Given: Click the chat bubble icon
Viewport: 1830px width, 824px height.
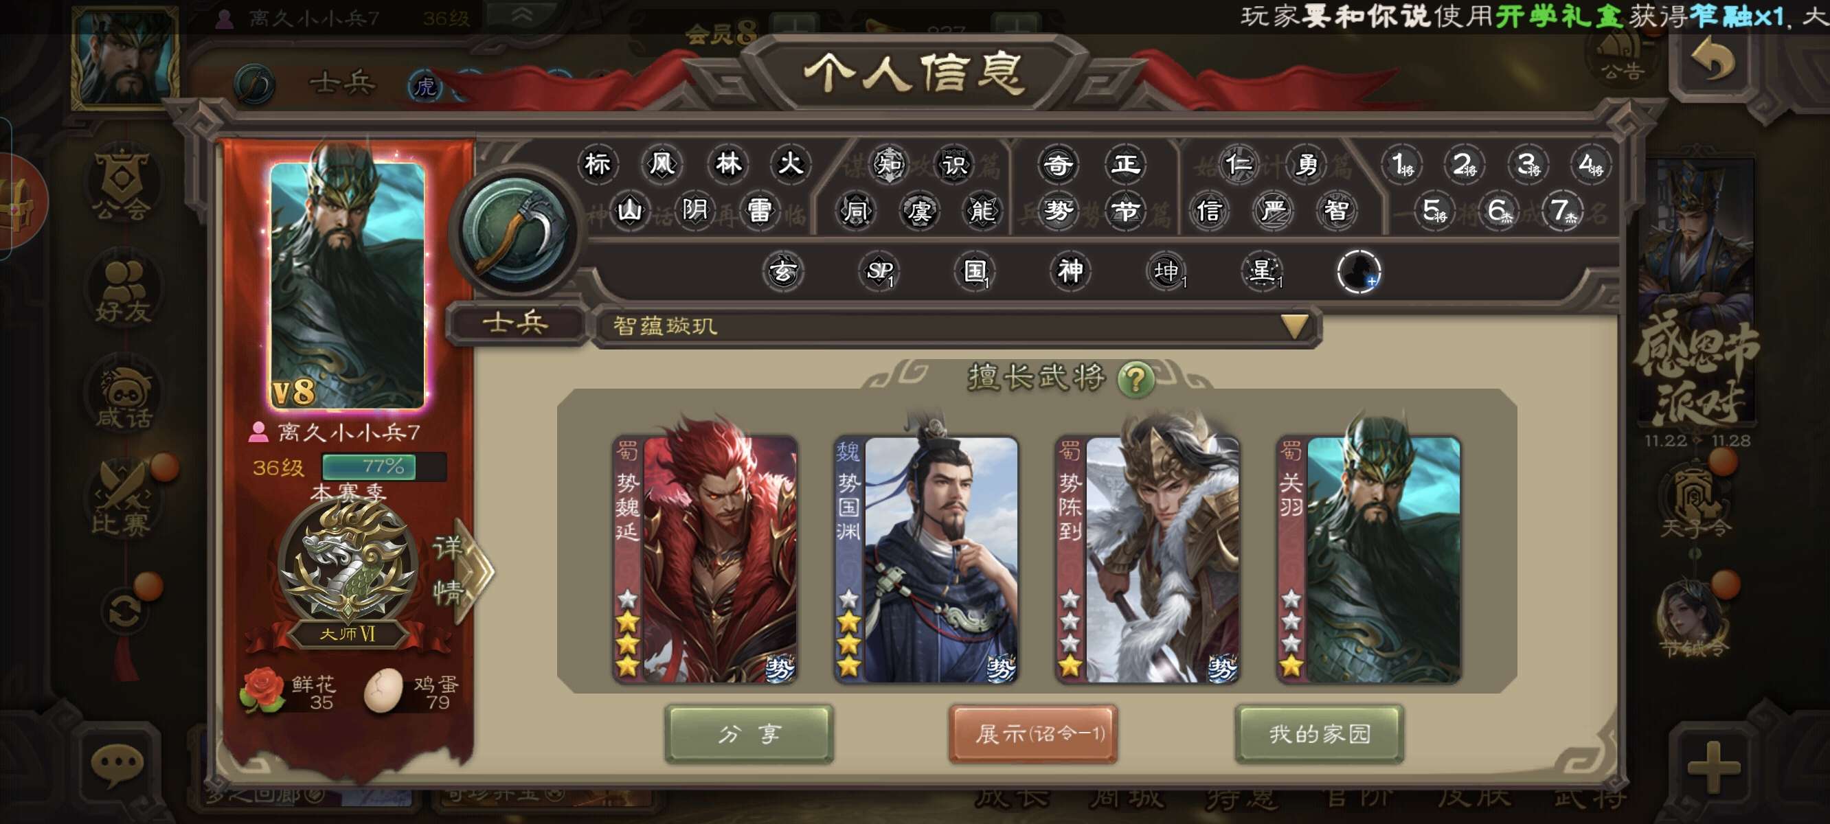Looking at the screenshot, I should [x=117, y=765].
